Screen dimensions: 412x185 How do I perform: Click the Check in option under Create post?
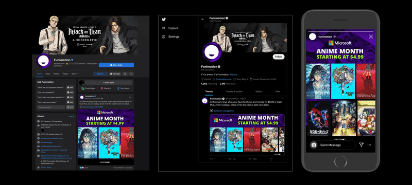pyautogui.click(x=106, y=88)
